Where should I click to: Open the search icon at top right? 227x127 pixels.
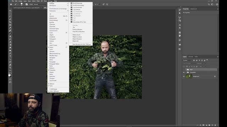click(x=209, y=4)
